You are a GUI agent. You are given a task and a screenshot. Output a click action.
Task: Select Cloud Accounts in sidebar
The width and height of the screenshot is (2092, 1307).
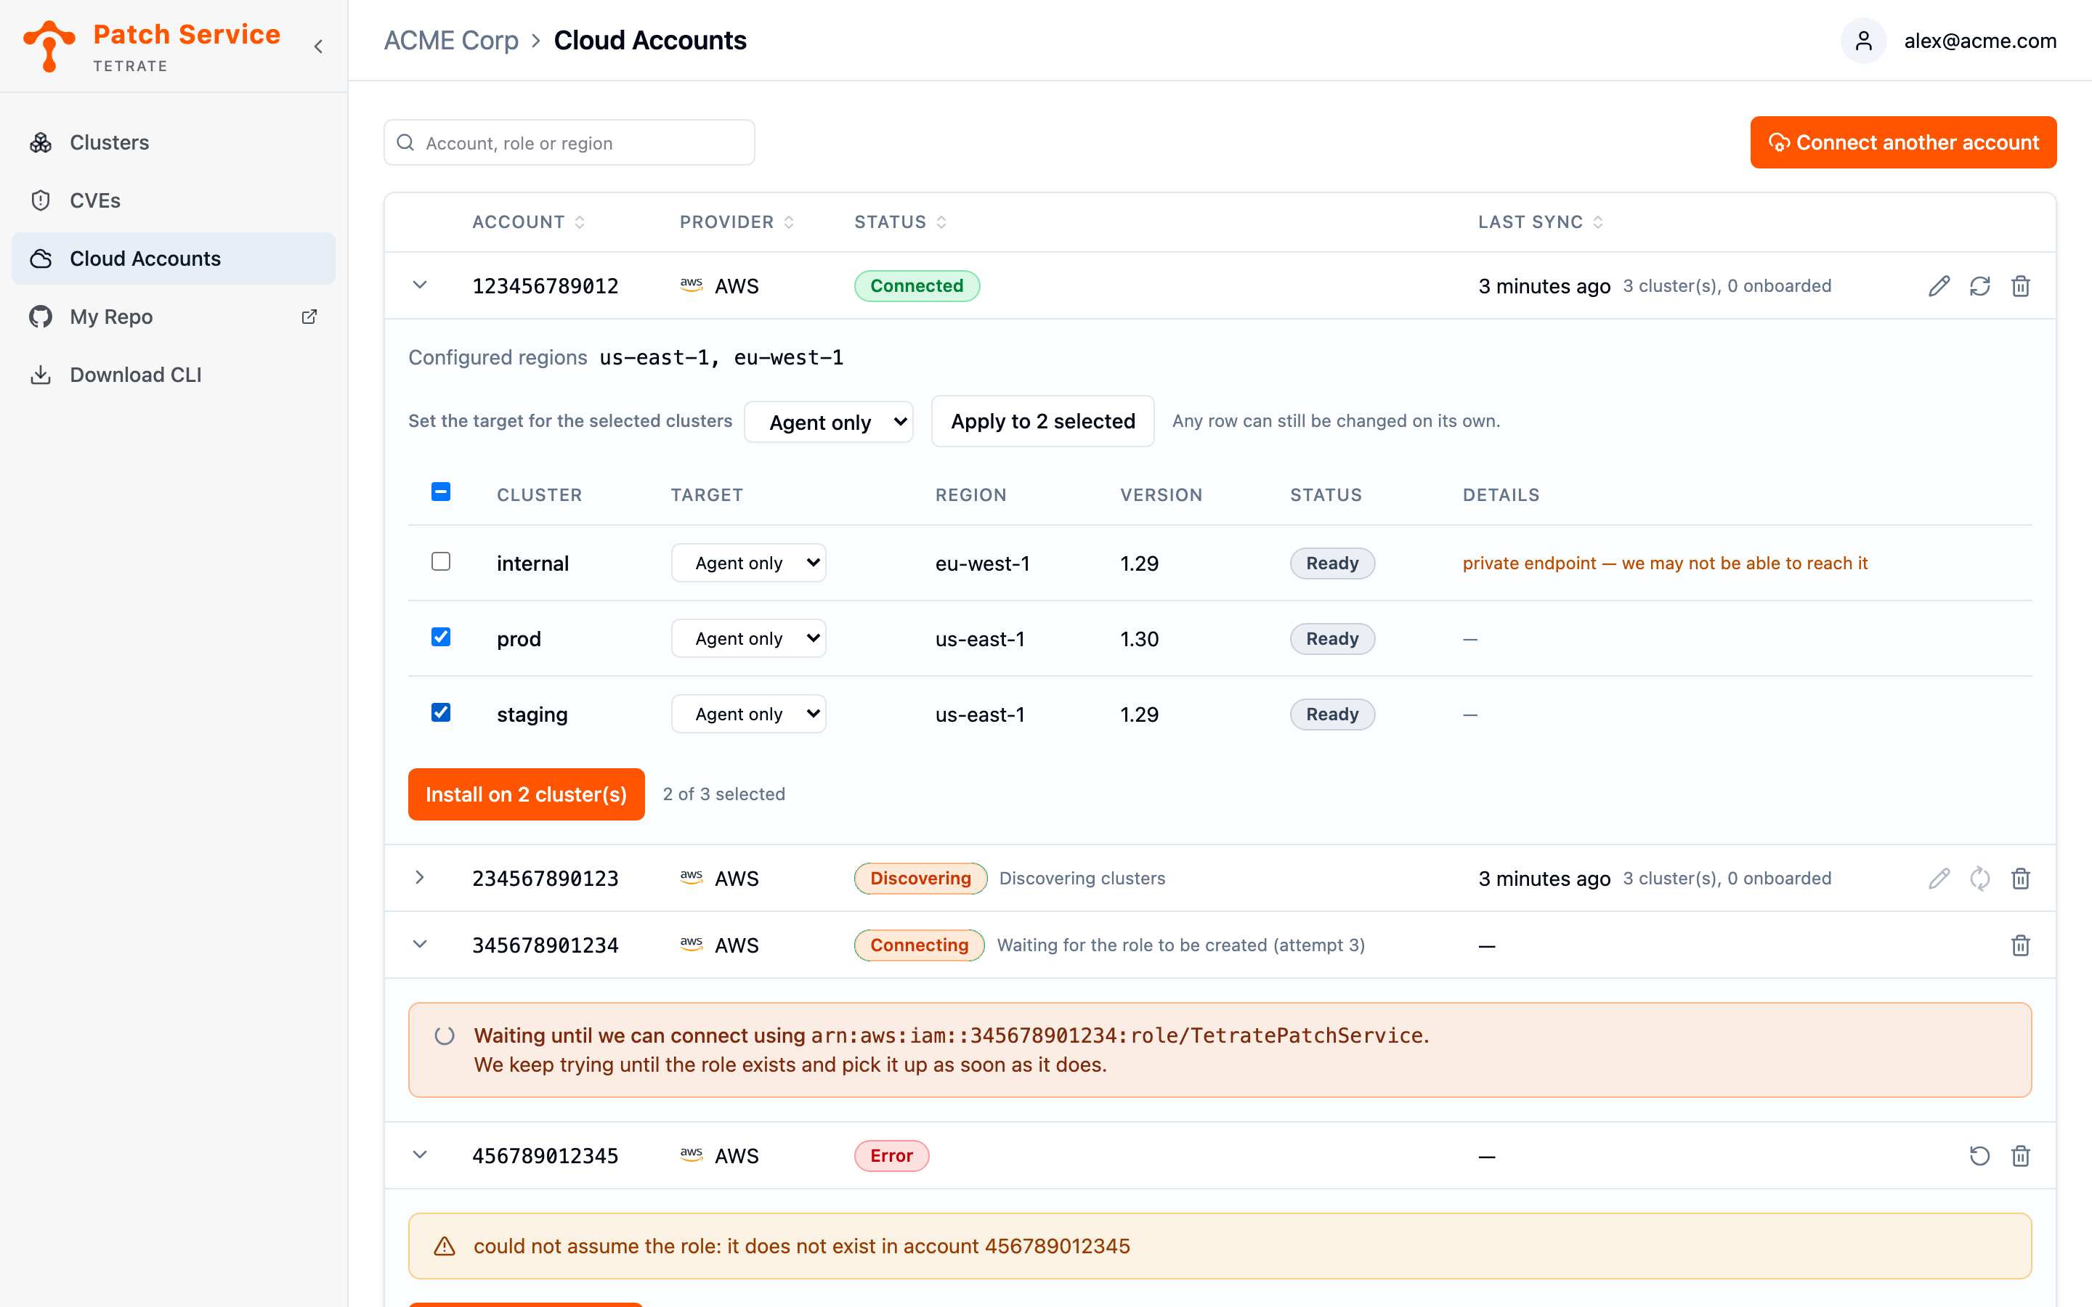tap(173, 258)
